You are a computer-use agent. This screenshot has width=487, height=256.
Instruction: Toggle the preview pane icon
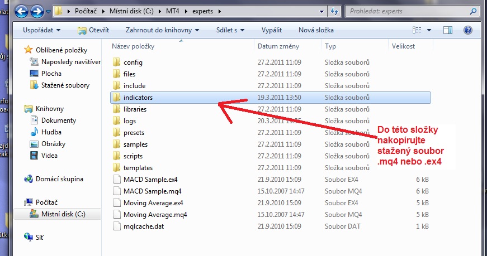tap(448, 30)
